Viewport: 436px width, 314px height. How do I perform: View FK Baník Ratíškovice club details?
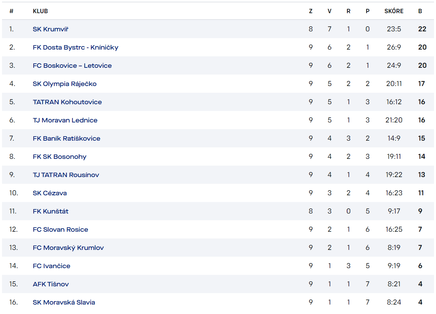point(66,138)
